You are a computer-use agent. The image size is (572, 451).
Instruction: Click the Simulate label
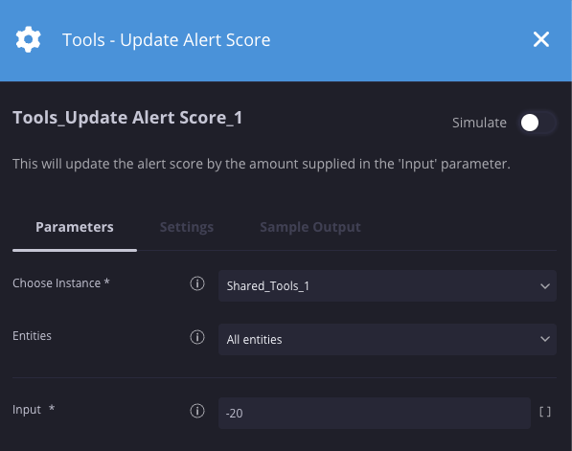click(479, 123)
